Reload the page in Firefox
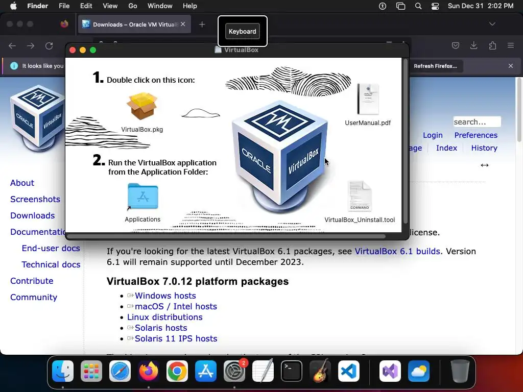The height and width of the screenshot is (392, 523). pyautogui.click(x=50, y=45)
